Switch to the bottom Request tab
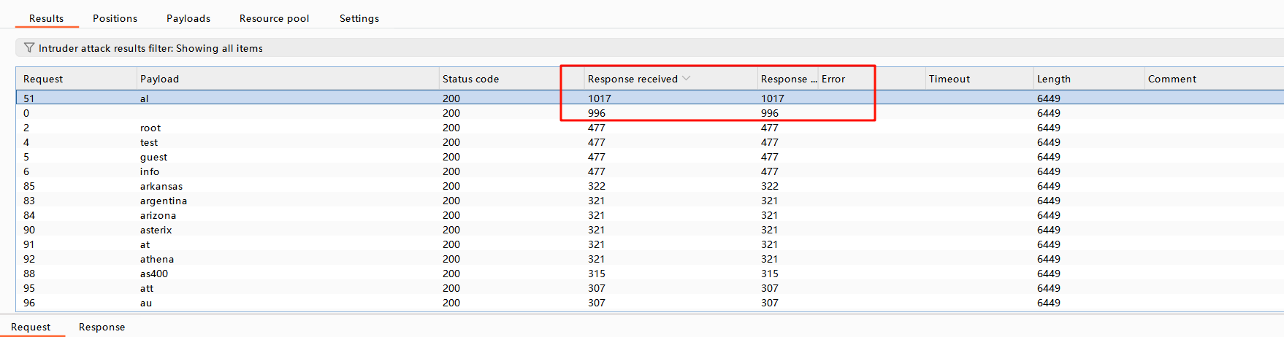This screenshot has width=1284, height=337. click(31, 327)
